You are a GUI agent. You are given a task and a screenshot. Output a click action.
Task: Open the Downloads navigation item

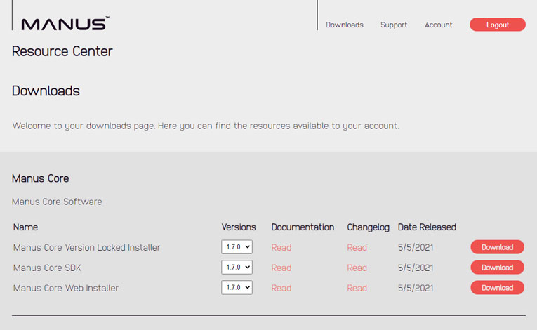(344, 25)
